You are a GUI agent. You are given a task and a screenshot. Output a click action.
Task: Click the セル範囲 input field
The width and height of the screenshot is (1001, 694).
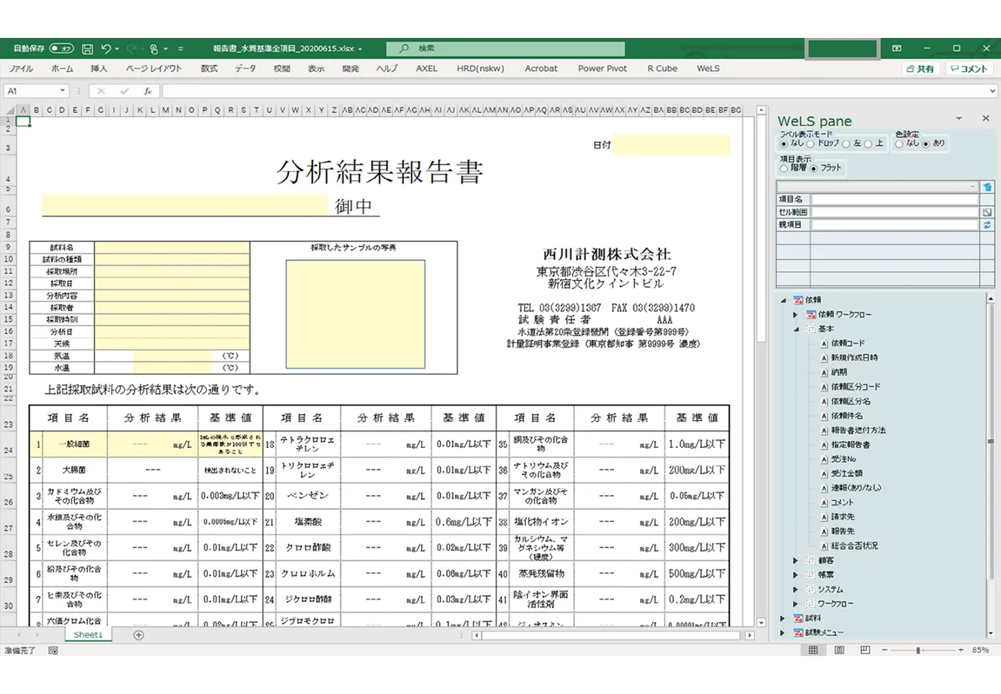[896, 212]
